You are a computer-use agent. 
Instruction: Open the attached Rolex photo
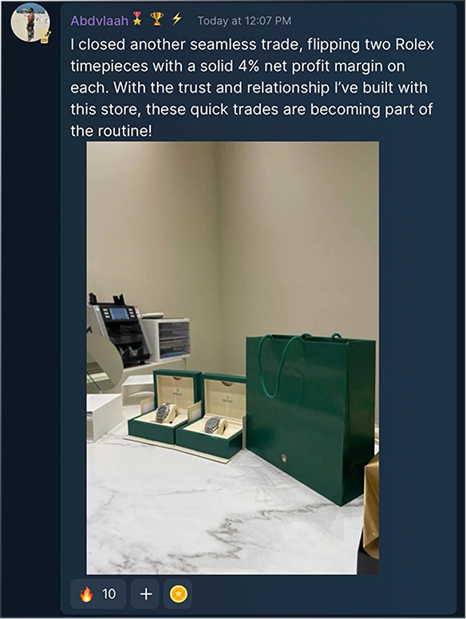(233, 357)
